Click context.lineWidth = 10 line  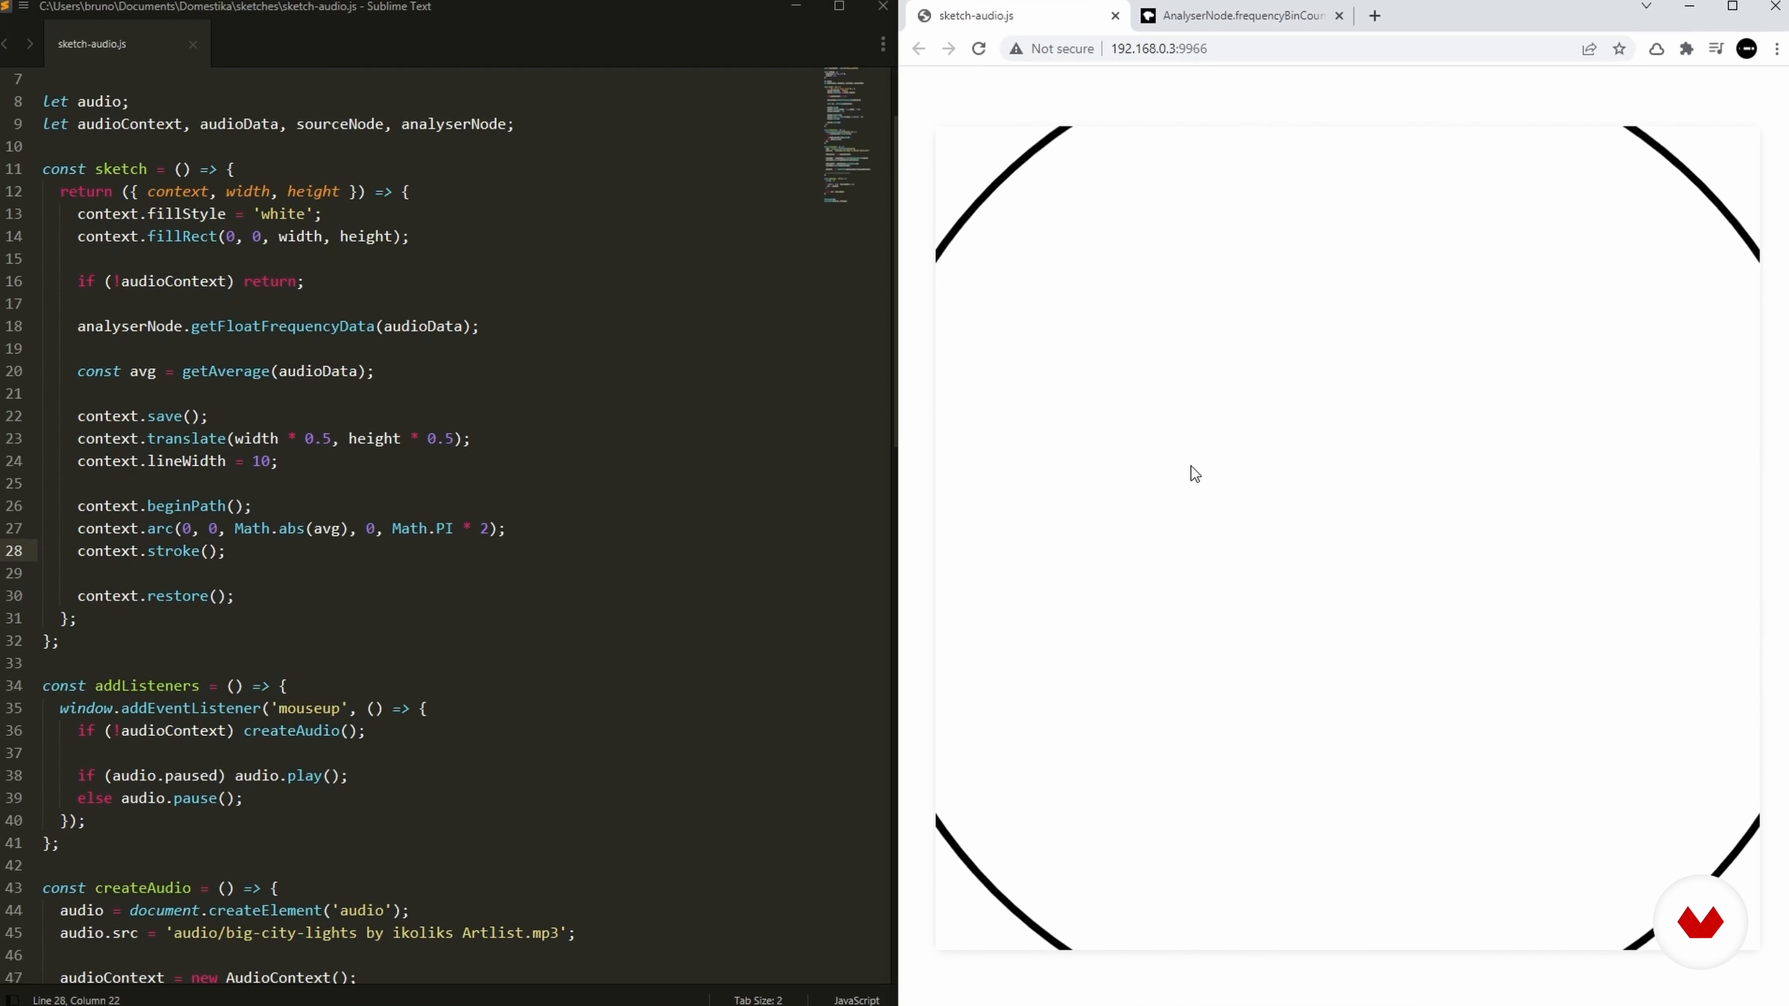[177, 461]
